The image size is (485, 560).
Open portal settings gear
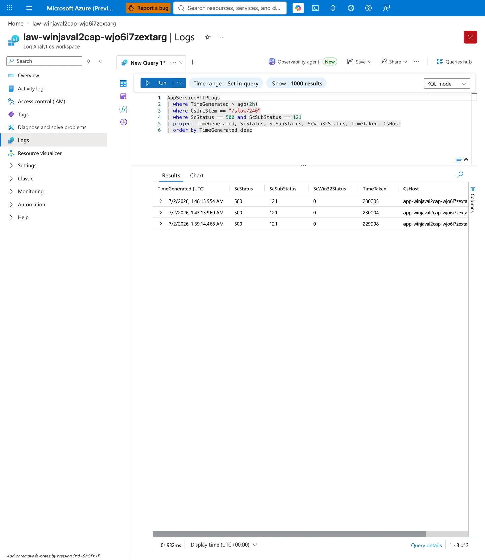(351, 8)
